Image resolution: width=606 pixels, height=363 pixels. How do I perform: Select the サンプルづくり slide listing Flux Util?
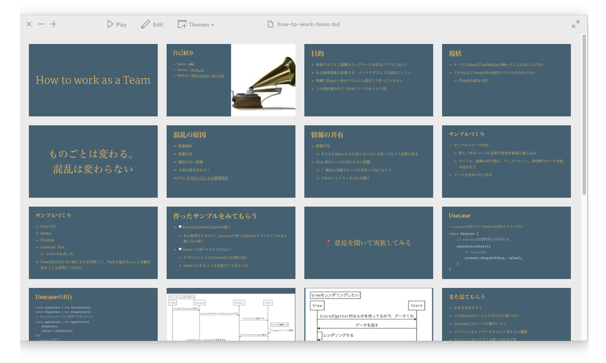93,243
